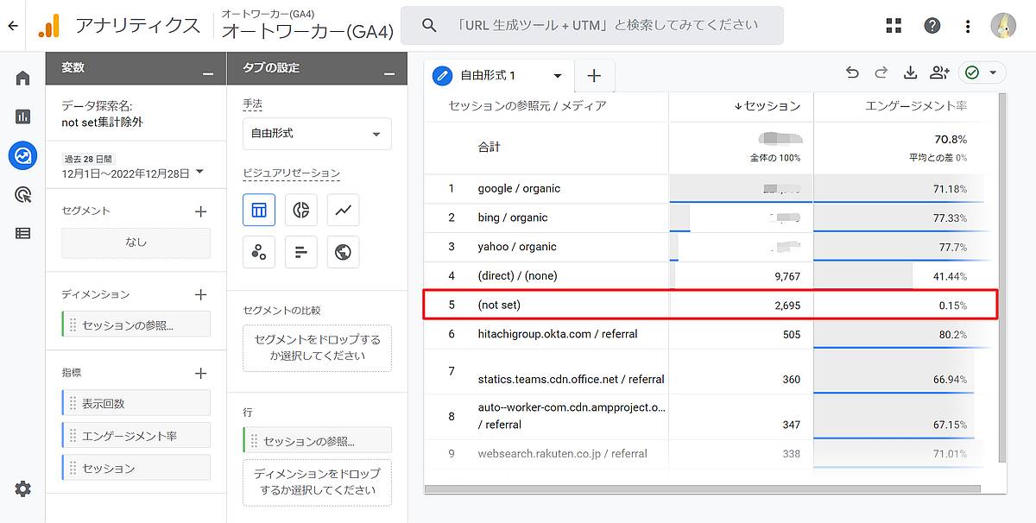Click the download export icon

tap(910, 72)
